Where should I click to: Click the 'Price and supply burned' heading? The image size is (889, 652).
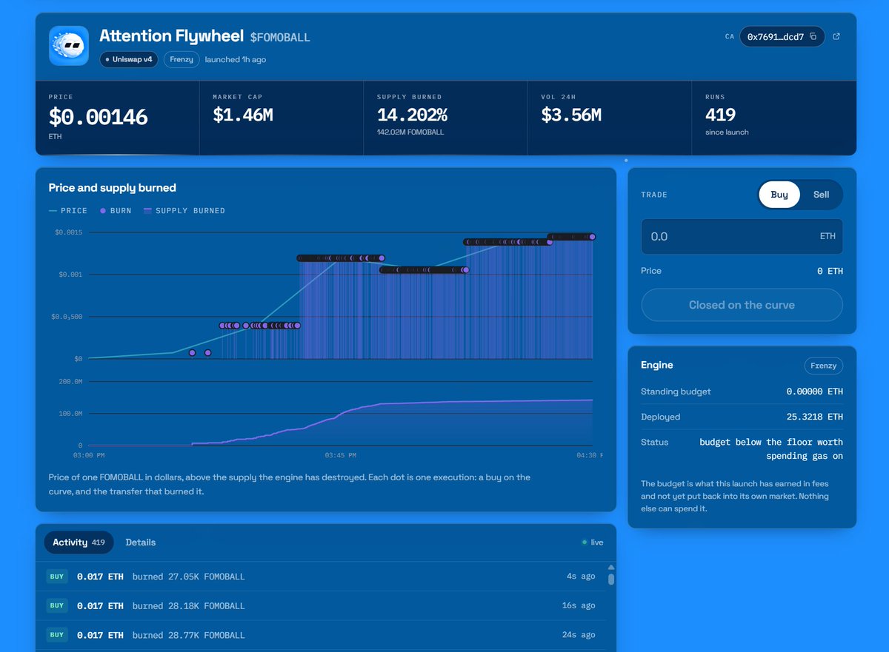113,188
